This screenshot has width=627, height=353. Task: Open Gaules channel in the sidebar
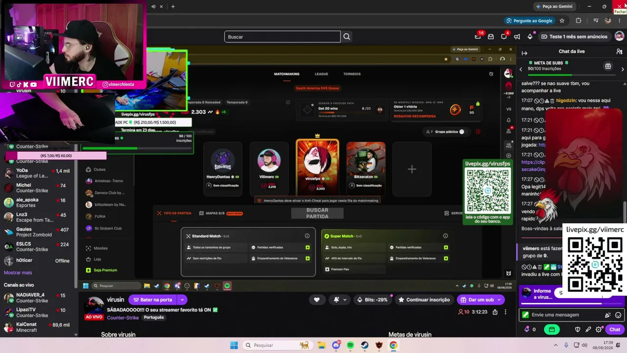pos(37,232)
